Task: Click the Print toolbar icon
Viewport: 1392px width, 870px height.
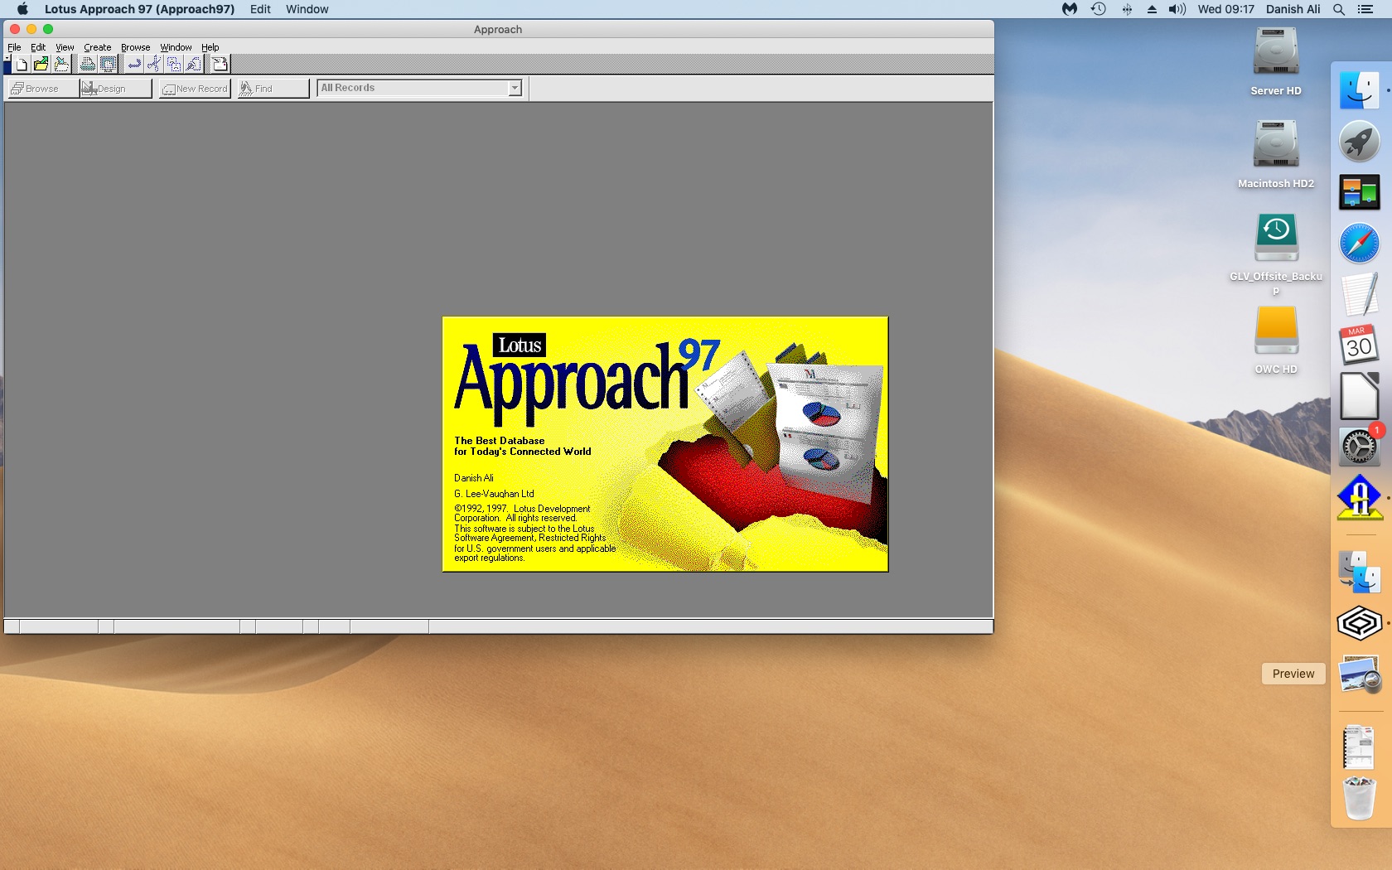Action: [x=87, y=65]
